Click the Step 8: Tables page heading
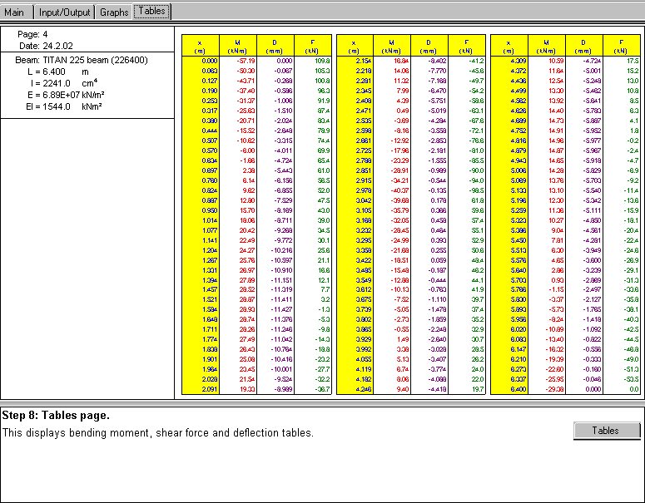 click(56, 416)
